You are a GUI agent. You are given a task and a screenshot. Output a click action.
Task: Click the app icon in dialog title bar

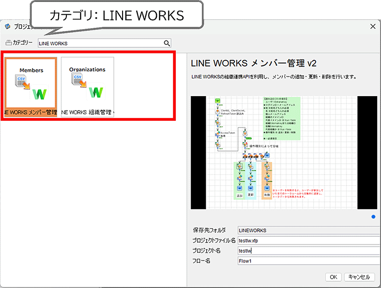8,26
